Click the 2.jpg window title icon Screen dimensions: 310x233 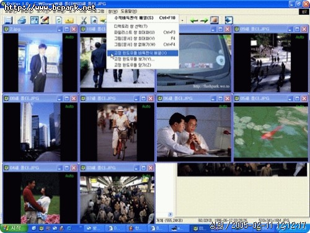tap(6, 29)
